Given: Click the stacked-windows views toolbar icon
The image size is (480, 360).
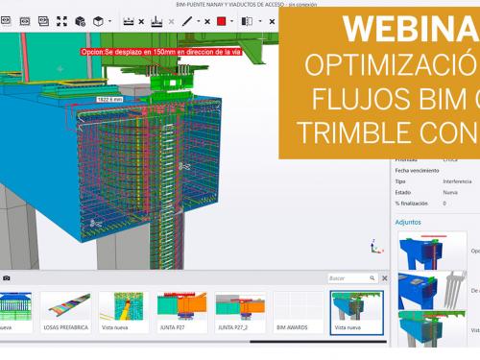Looking at the screenshot, I should [43, 21].
